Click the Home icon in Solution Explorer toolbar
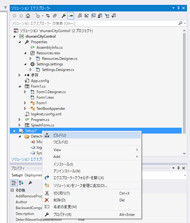The height and width of the screenshot is (223, 190). (x=28, y=16)
